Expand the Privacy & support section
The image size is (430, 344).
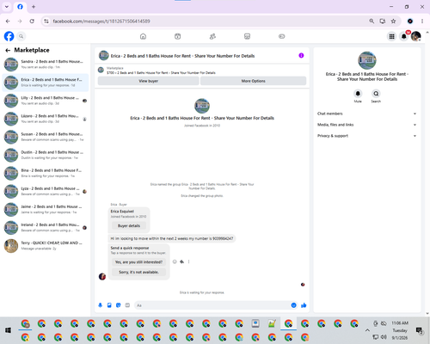366,136
